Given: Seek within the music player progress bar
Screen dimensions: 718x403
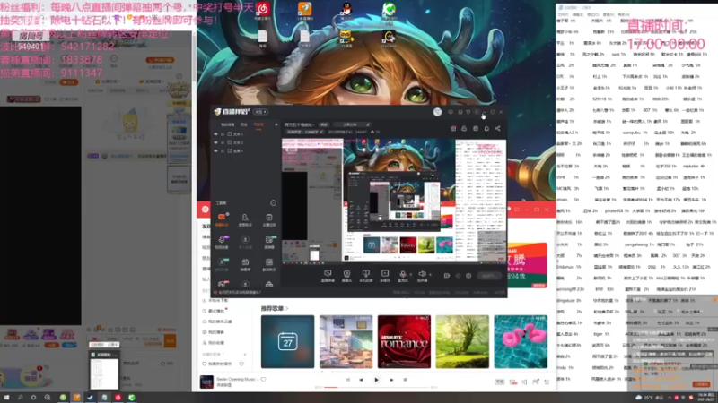Looking at the screenshot, I should pyautogui.click(x=375, y=388).
